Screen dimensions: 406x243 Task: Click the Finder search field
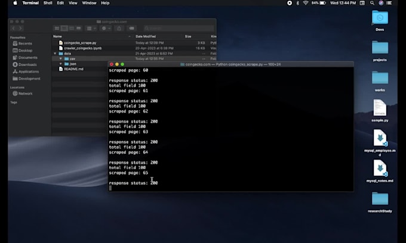point(179,28)
